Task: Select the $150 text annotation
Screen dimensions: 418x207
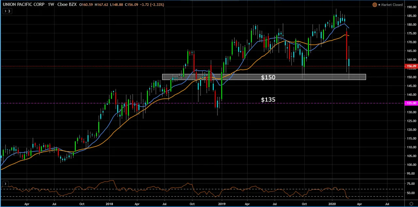Action: tap(268, 77)
